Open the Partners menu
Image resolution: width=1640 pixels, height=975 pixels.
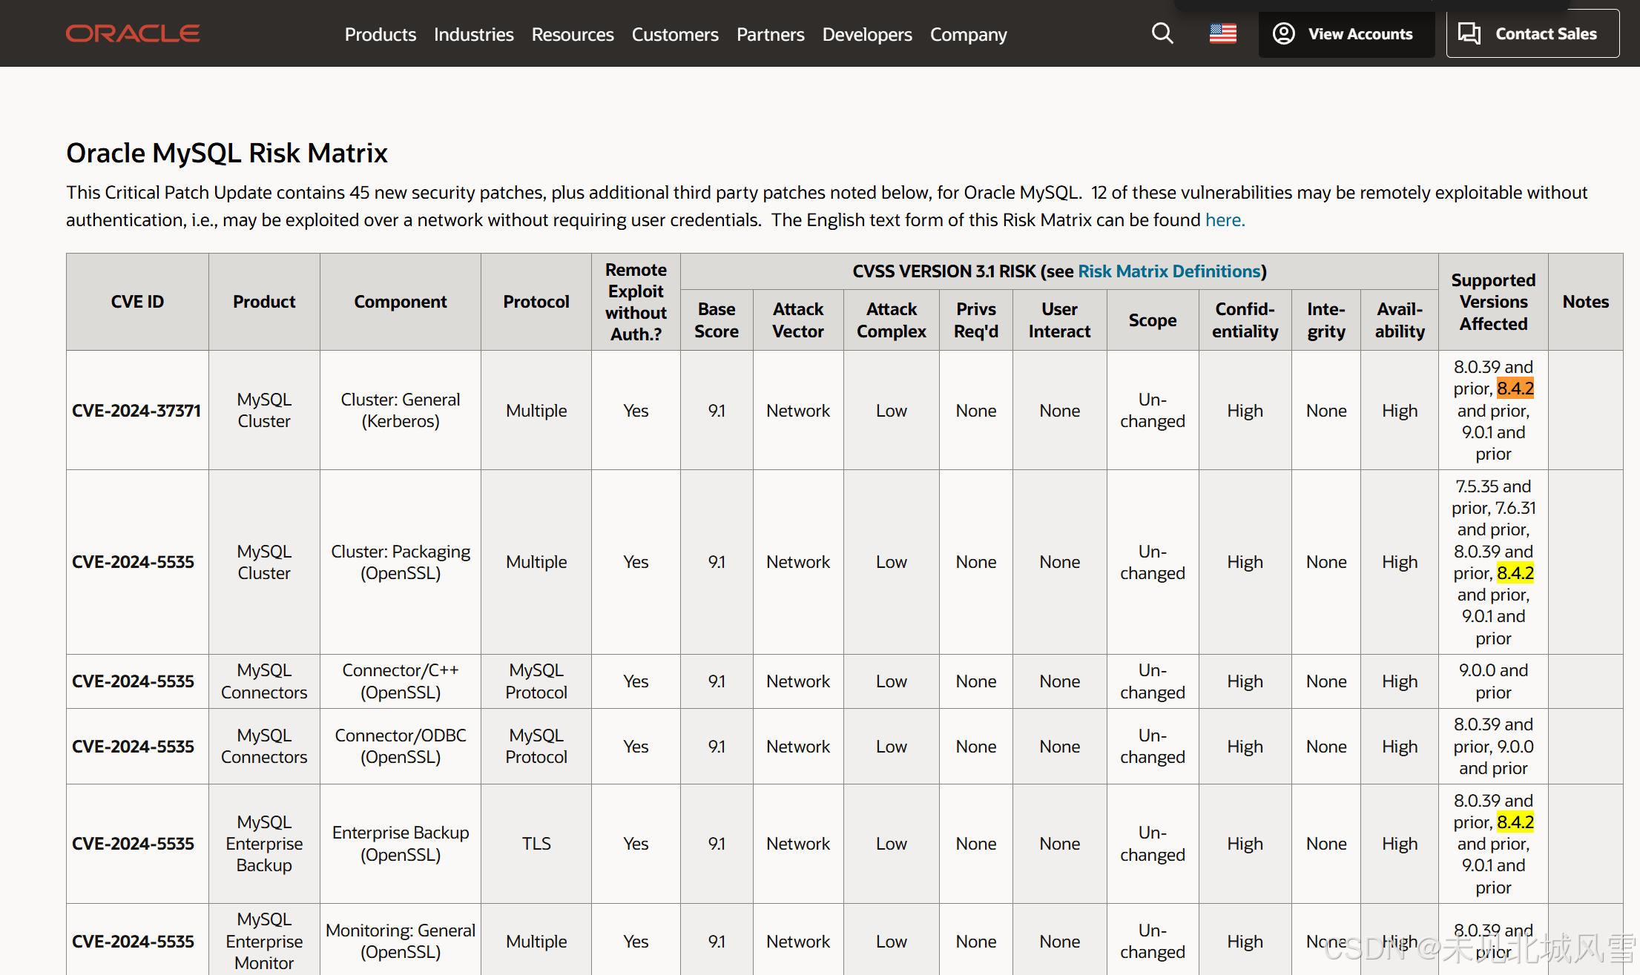pos(770,35)
